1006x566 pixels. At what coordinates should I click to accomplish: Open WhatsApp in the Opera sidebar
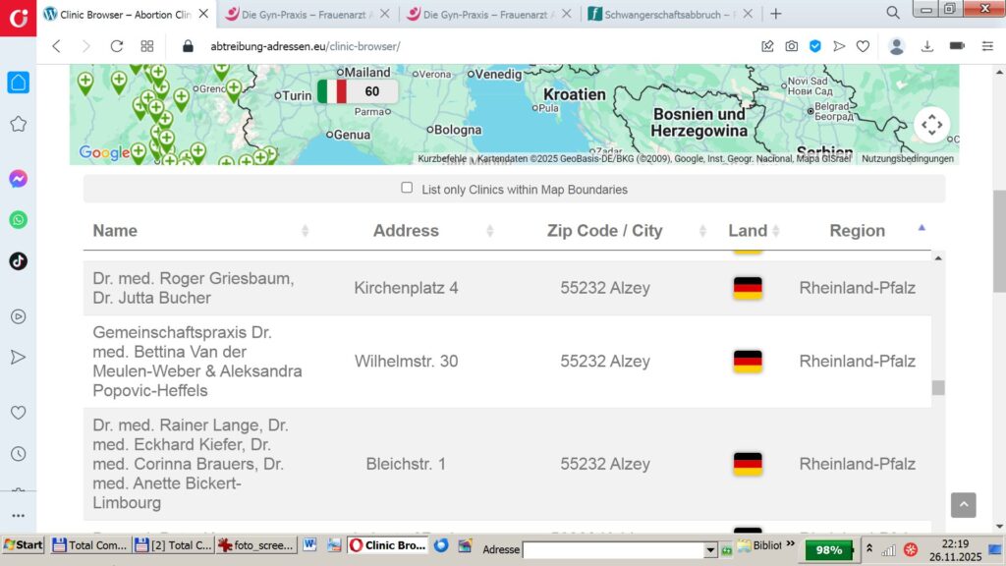18,220
